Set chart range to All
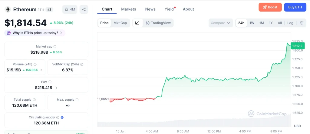This screenshot has width=310, height=134. coord(280,23)
